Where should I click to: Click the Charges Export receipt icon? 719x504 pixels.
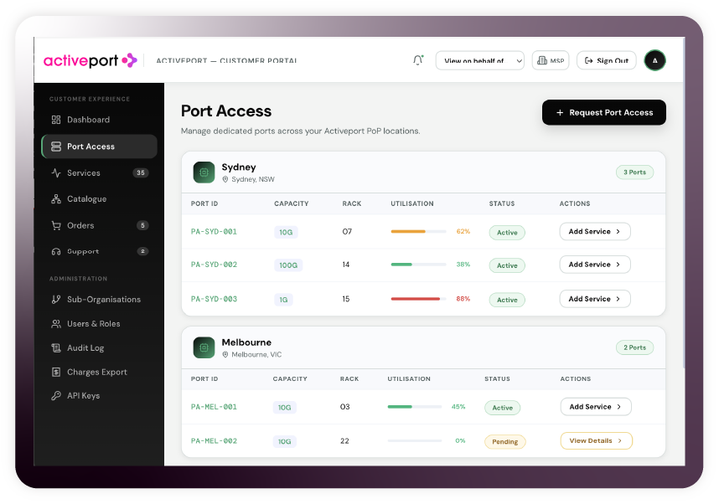tap(56, 372)
